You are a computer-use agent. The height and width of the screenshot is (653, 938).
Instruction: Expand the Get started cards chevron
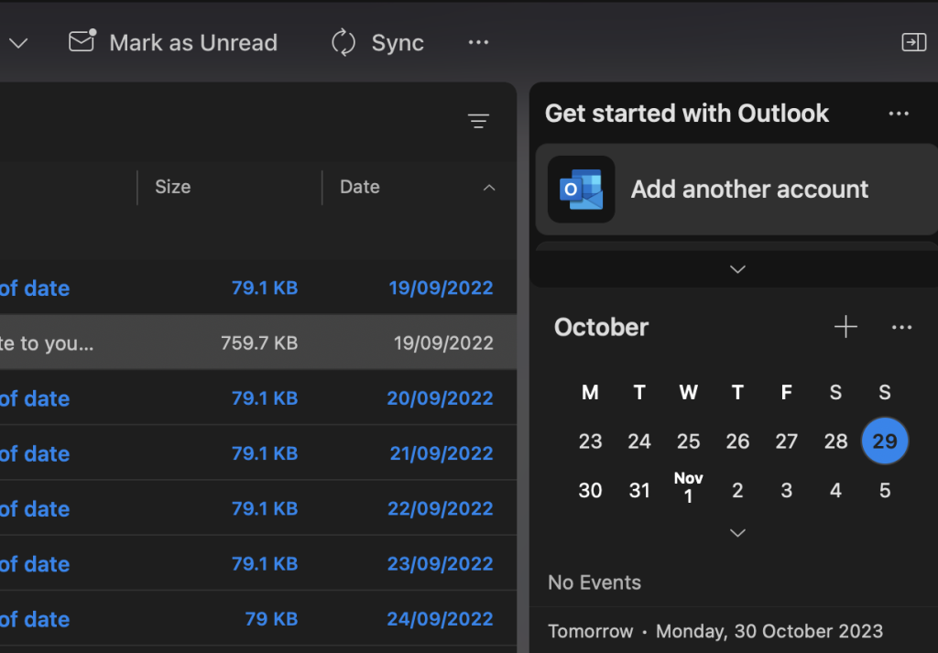click(x=737, y=269)
